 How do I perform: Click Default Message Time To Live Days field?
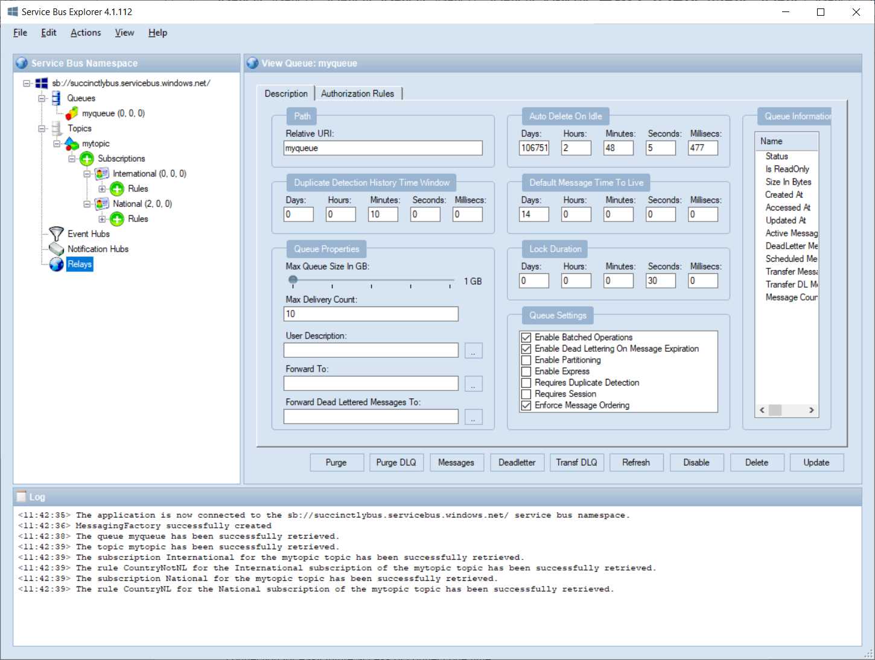click(534, 214)
